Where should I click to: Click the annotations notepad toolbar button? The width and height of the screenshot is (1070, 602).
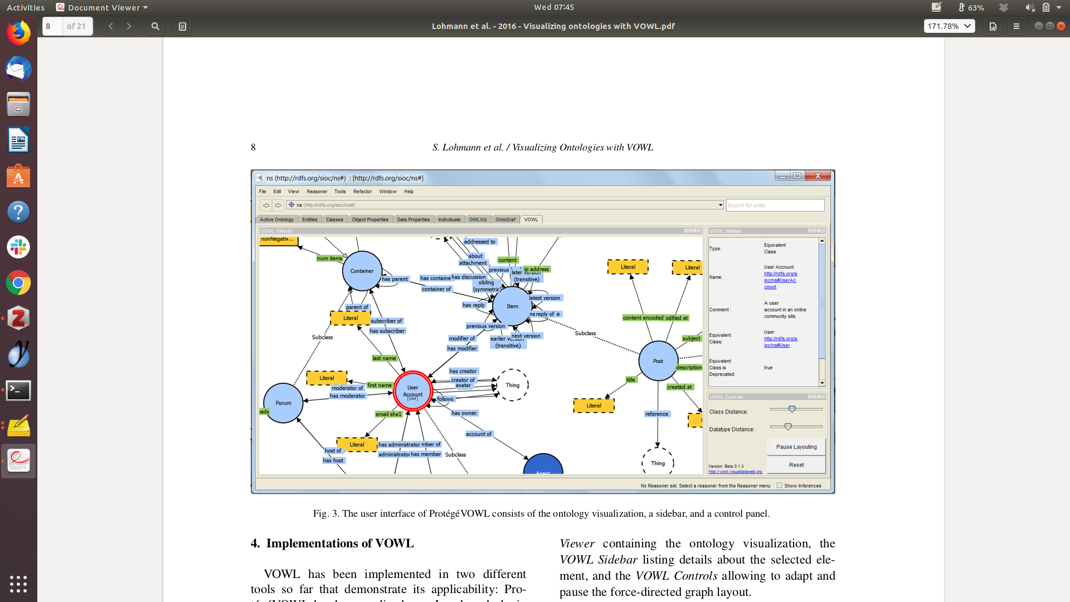tap(182, 26)
